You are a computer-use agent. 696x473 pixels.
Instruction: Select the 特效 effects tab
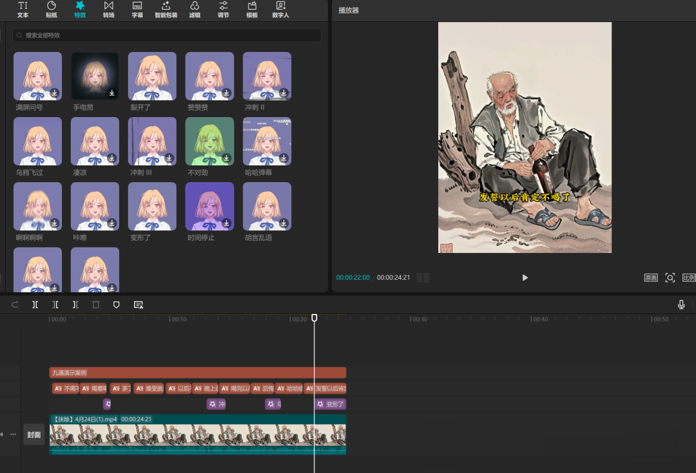pyautogui.click(x=80, y=9)
